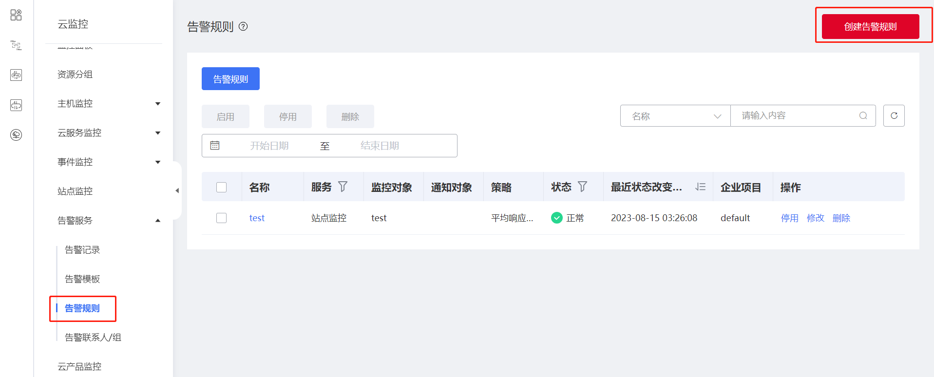
Task: Click the 开始日期 date field
Action: pos(269,146)
